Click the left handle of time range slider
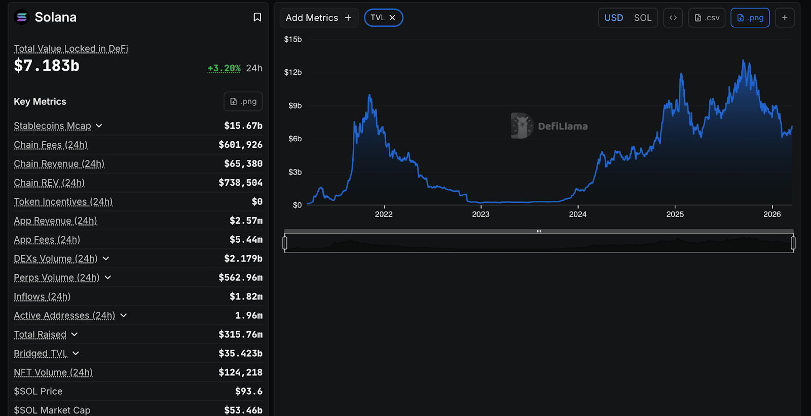Image resolution: width=811 pixels, height=416 pixels. pos(285,243)
